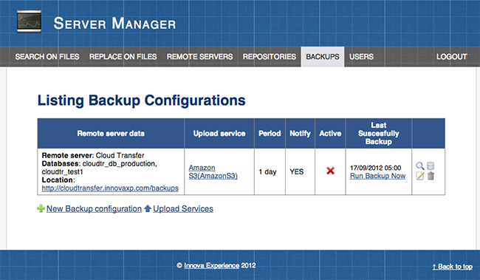Click the red X Active status icon
This screenshot has height=280, width=480.
330,171
